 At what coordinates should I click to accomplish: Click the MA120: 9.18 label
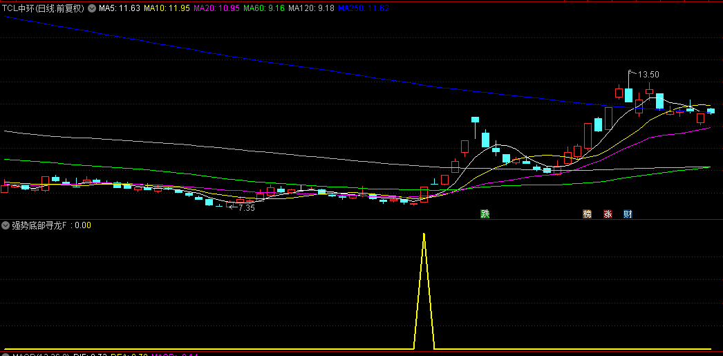click(311, 8)
